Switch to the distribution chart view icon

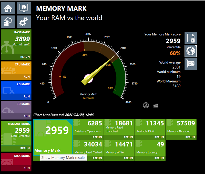pyautogui.click(x=156, y=105)
